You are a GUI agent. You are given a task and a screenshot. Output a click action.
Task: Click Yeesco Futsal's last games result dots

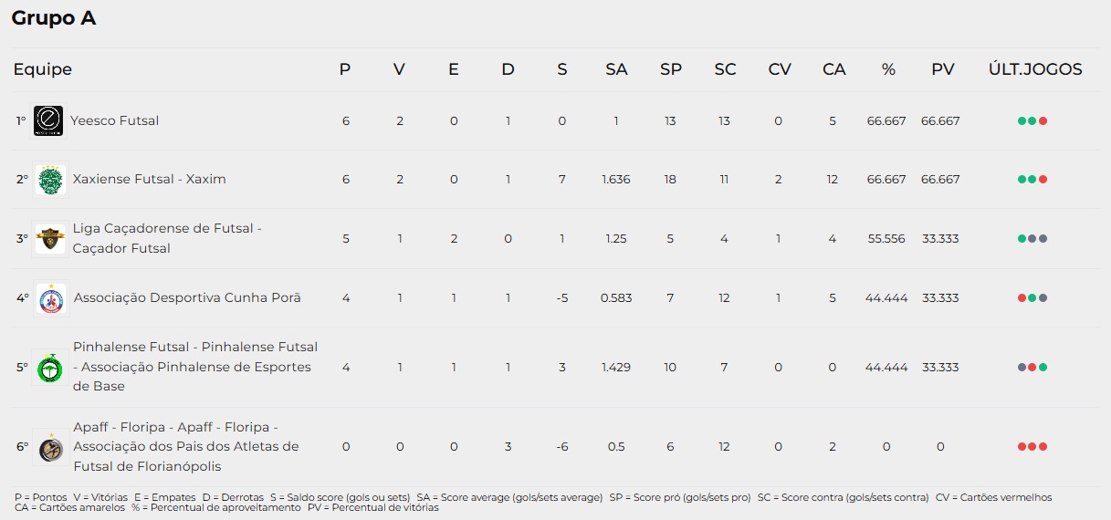1032,120
